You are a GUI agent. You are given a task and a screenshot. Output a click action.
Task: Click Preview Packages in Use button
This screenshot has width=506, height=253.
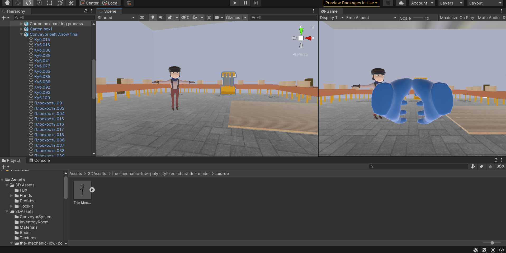(351, 3)
